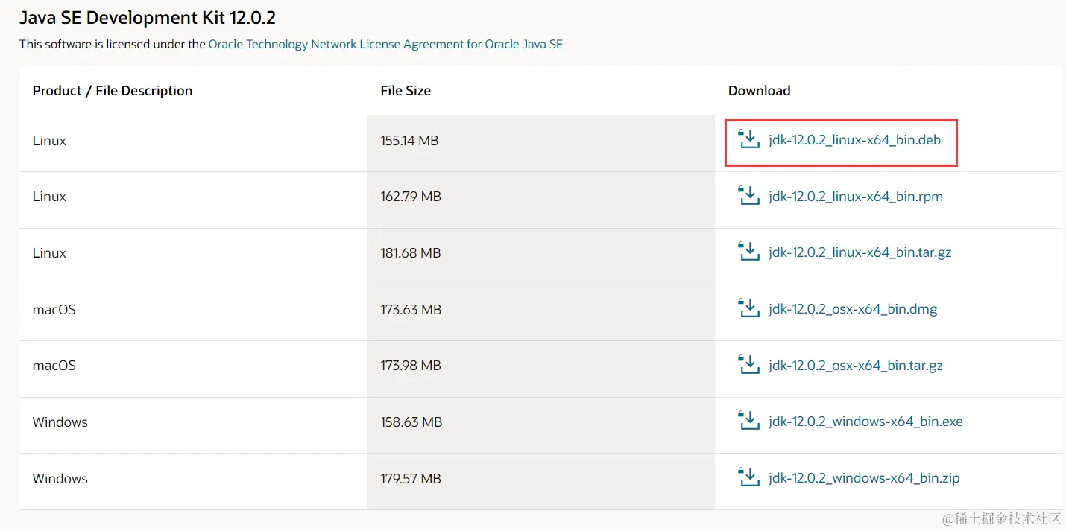Click download icon beside jdk-12.0.2_linux-x64_bin.tar.gz
This screenshot has height=531, width=1066.
click(748, 252)
